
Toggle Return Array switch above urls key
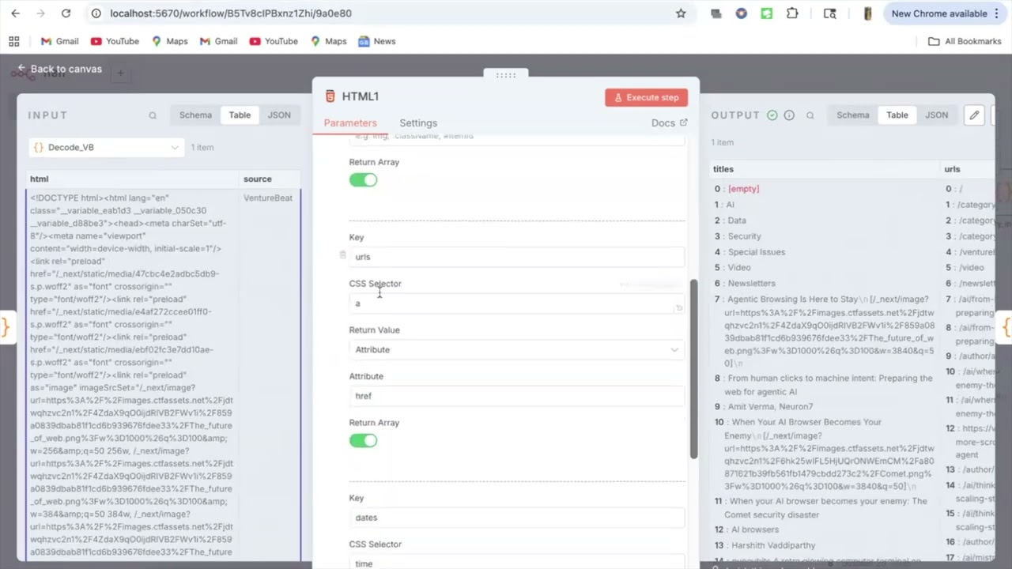[x=364, y=180]
